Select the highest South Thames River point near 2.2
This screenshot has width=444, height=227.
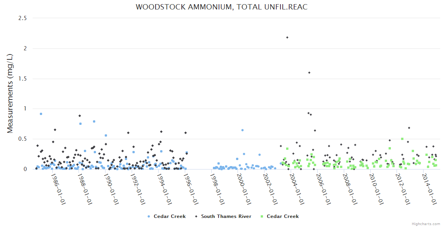click(287, 37)
